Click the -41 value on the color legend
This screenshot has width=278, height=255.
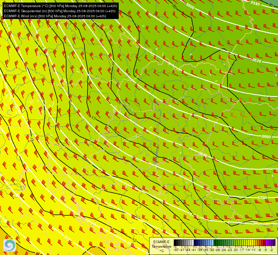click(194, 250)
